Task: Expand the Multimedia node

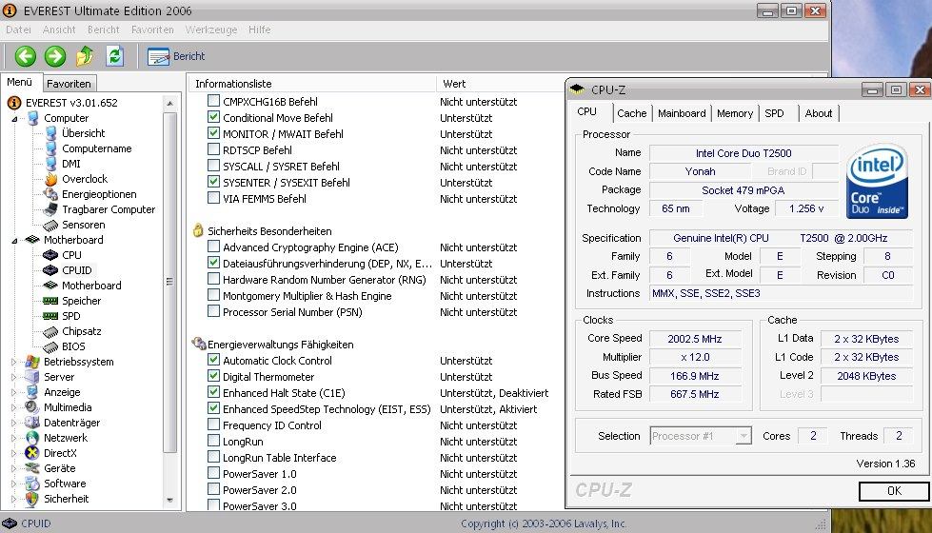Action: pos(13,407)
